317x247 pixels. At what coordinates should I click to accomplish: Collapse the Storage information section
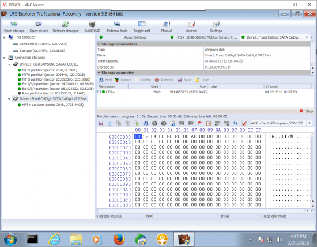point(99,44)
